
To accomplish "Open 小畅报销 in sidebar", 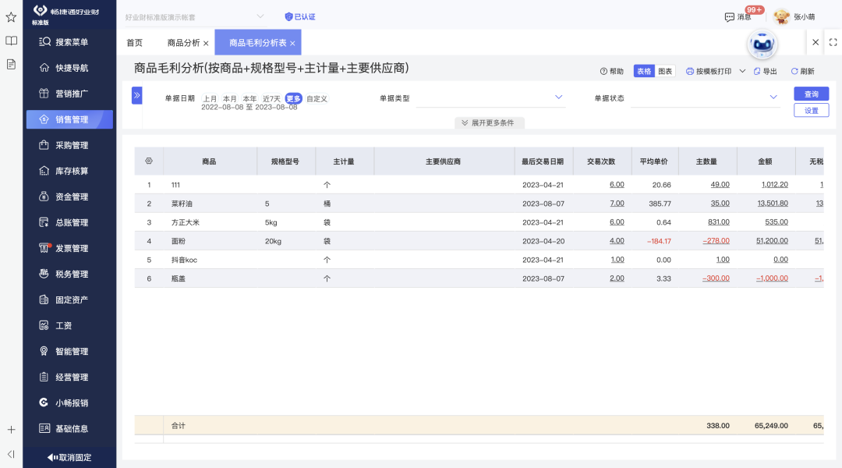I will [70, 403].
